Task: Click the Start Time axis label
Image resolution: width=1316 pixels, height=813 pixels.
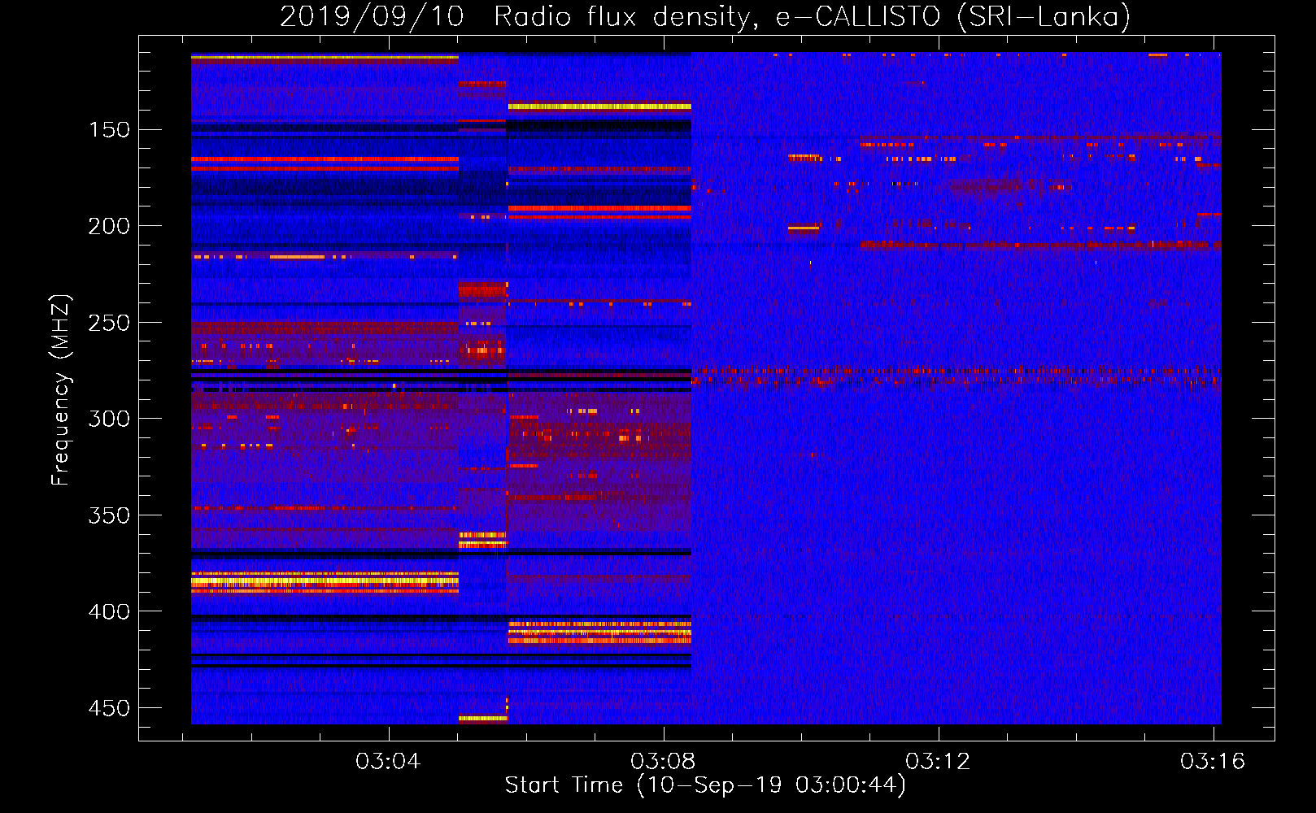Action: pos(705,785)
